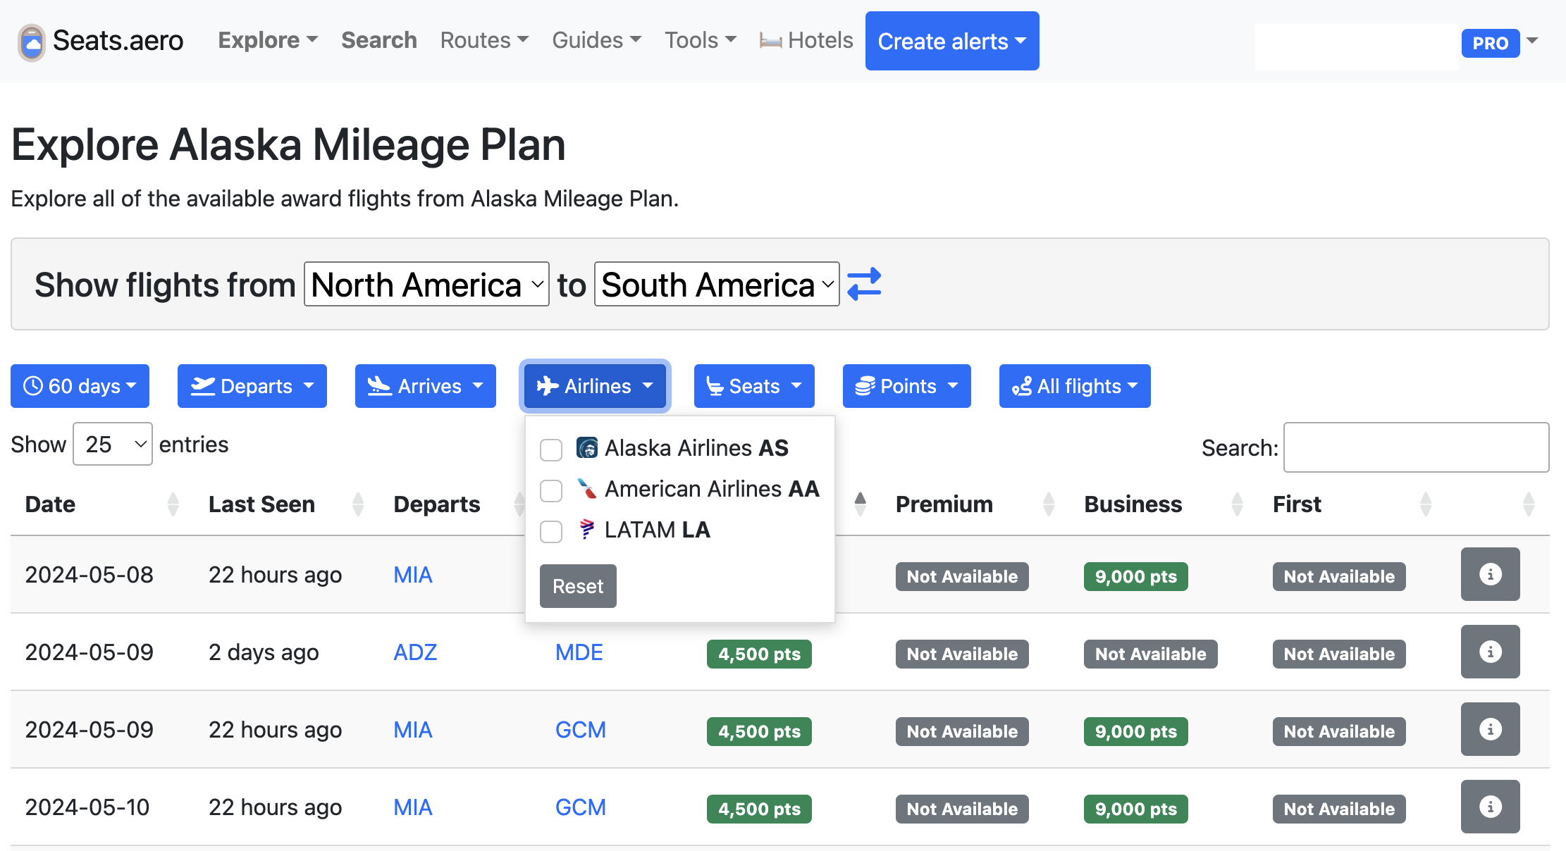Open GCM link in 2024-05-10 row
The width and height of the screenshot is (1566, 851).
point(581,807)
